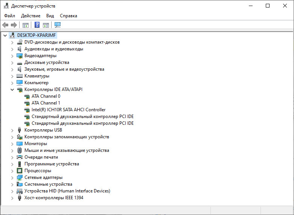294x215 pixels.
Task: Select second Стандартный двухканальный контроллер PCI IDE
Action: tap(82, 123)
